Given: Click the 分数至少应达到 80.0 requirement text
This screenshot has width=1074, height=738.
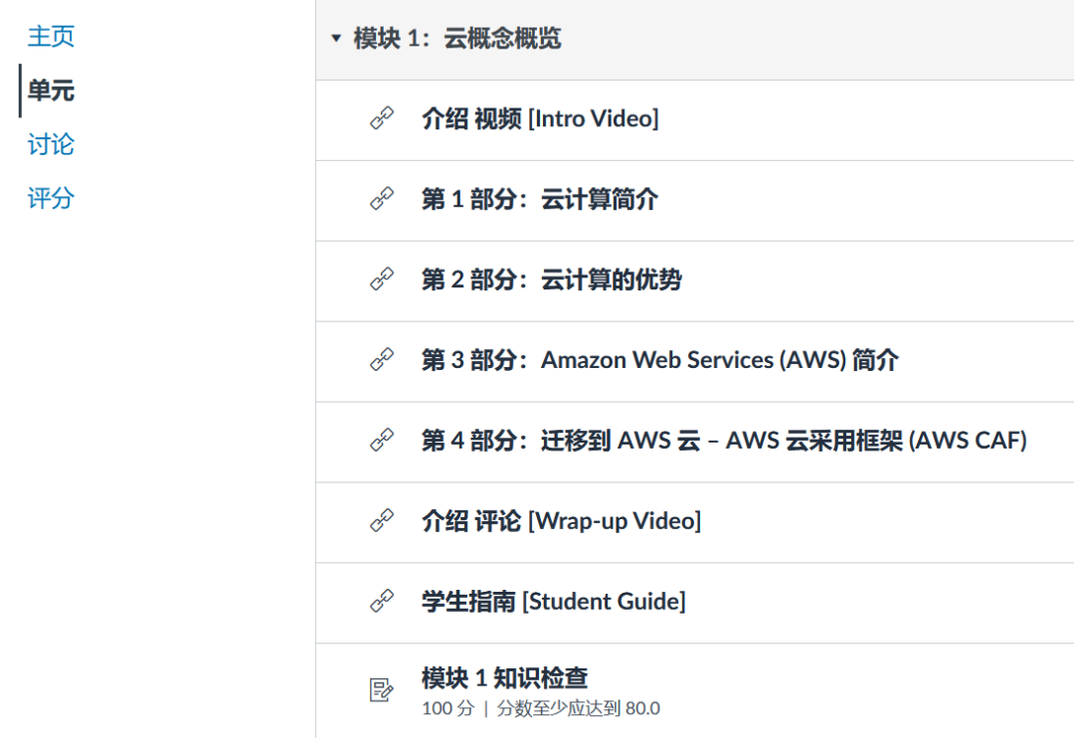Looking at the screenshot, I should [x=578, y=708].
